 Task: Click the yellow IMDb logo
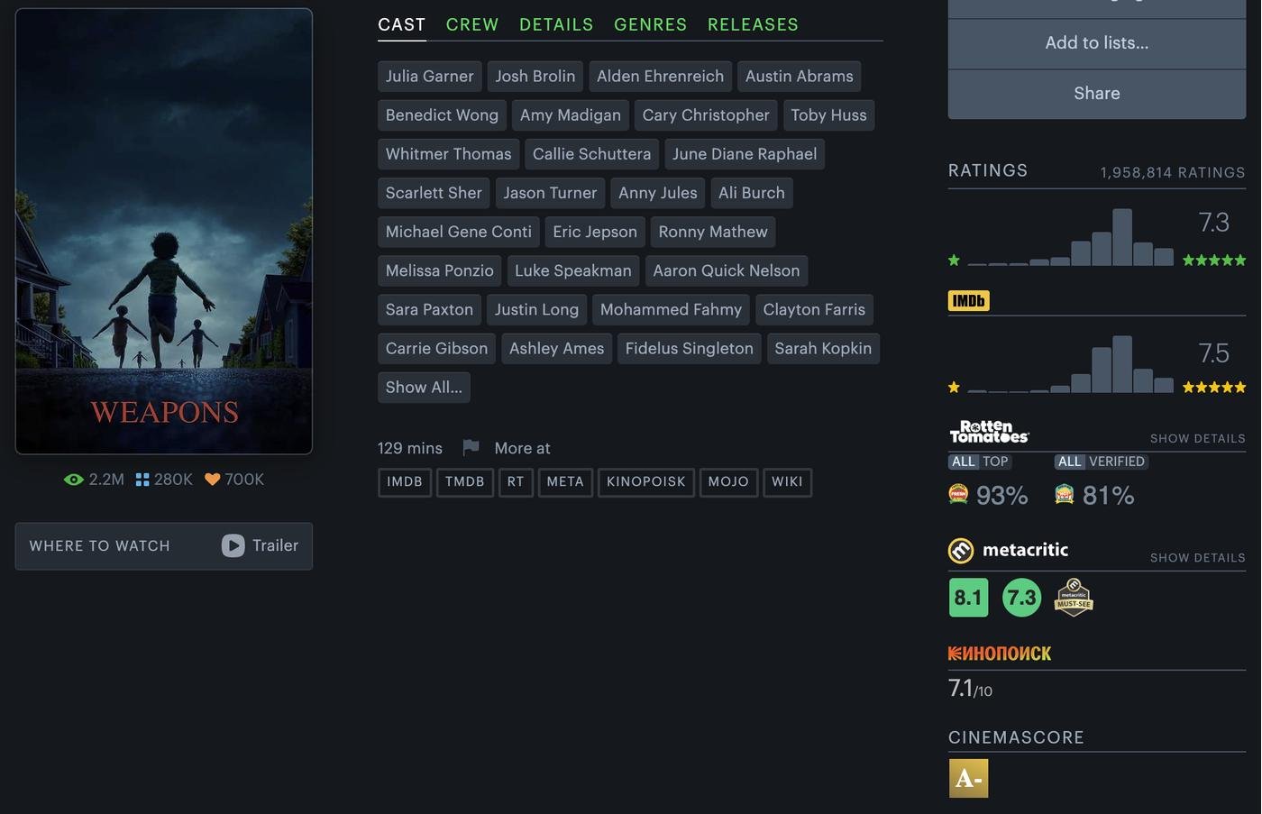[968, 301]
